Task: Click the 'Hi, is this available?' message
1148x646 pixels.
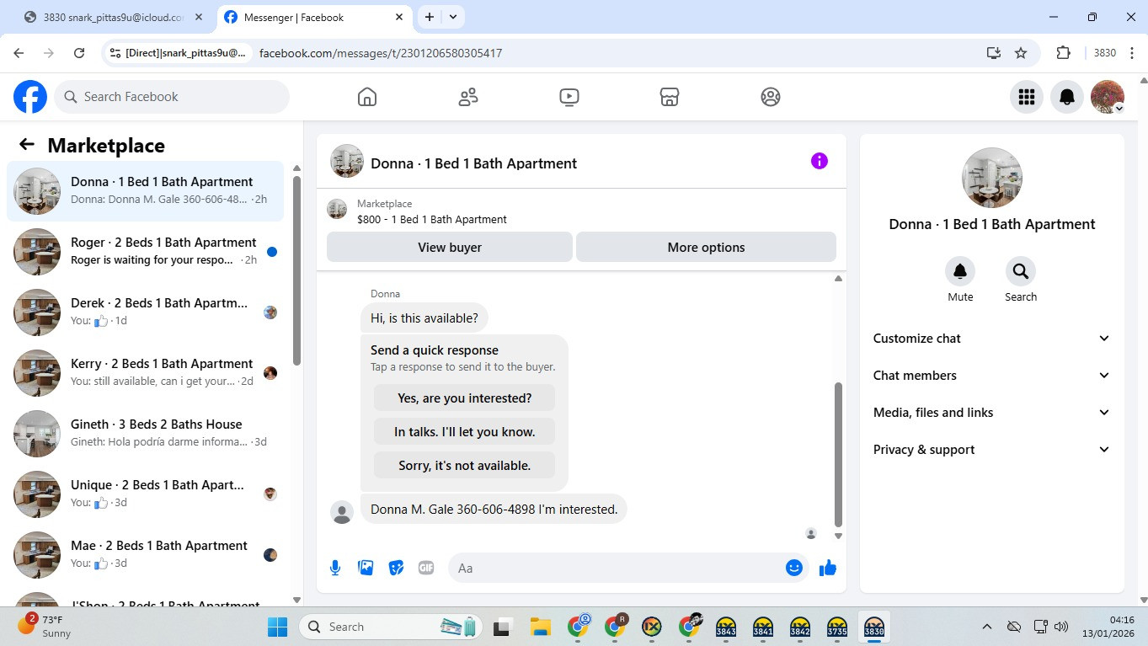Action: (424, 318)
